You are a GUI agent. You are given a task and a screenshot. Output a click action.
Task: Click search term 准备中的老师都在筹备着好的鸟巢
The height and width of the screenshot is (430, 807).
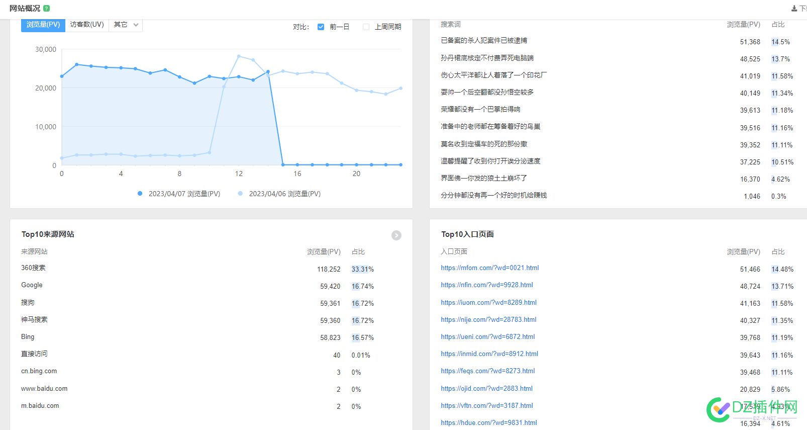pos(490,127)
